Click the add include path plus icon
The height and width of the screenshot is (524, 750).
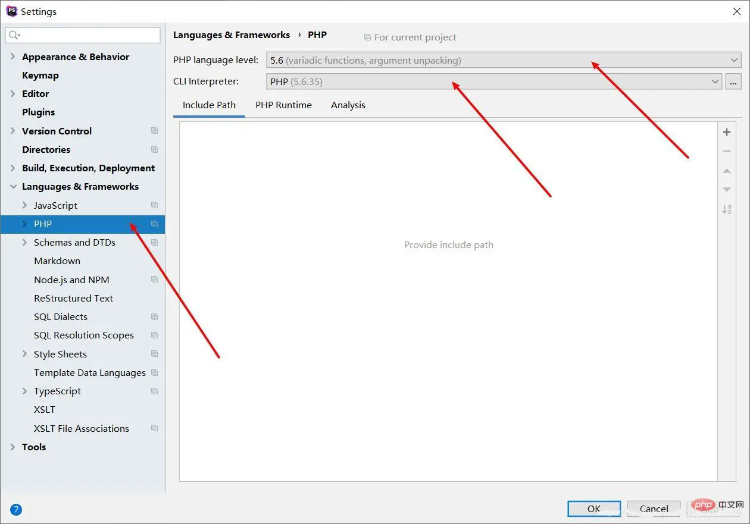[726, 132]
